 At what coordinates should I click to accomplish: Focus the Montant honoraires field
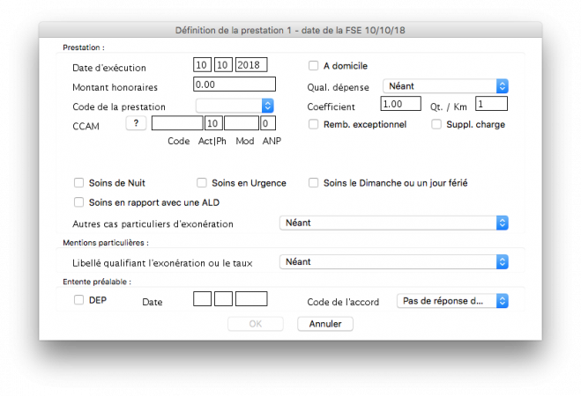click(x=235, y=84)
